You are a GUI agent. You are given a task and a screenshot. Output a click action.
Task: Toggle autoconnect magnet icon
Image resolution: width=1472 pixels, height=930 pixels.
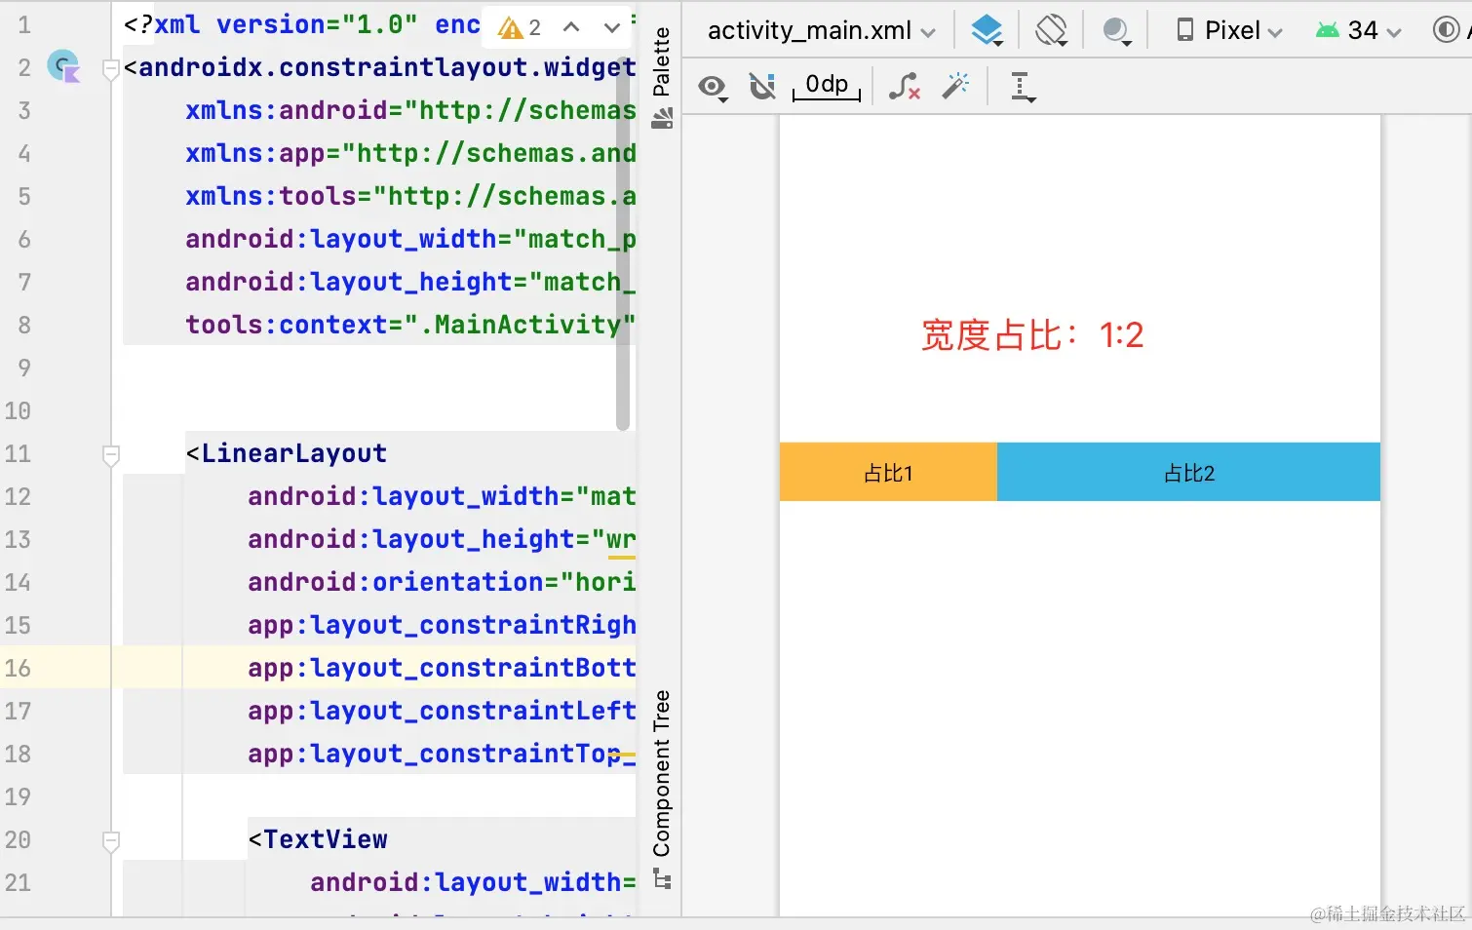(x=762, y=87)
